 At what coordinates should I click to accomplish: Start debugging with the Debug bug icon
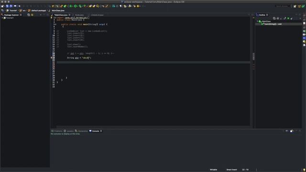[x=71, y=6]
